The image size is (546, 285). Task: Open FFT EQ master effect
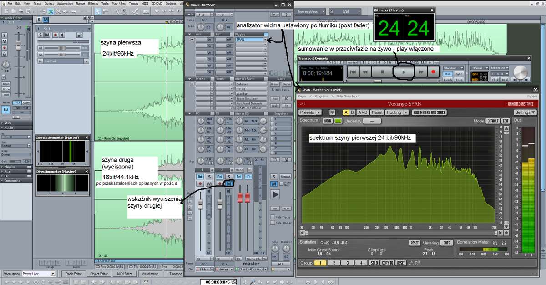[x=251, y=89]
